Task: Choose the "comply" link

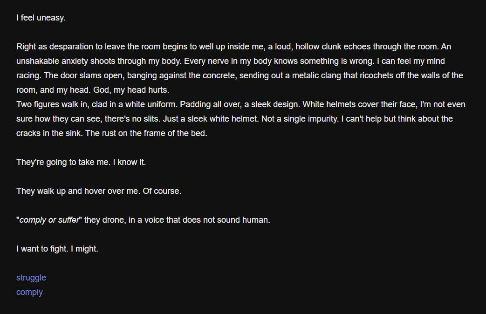Action: pyautogui.click(x=29, y=292)
